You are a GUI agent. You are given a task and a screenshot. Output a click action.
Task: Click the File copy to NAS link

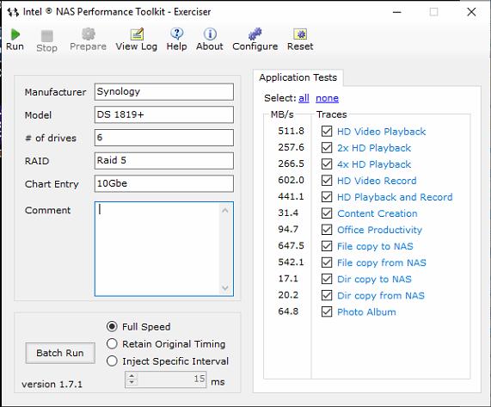[375, 246]
